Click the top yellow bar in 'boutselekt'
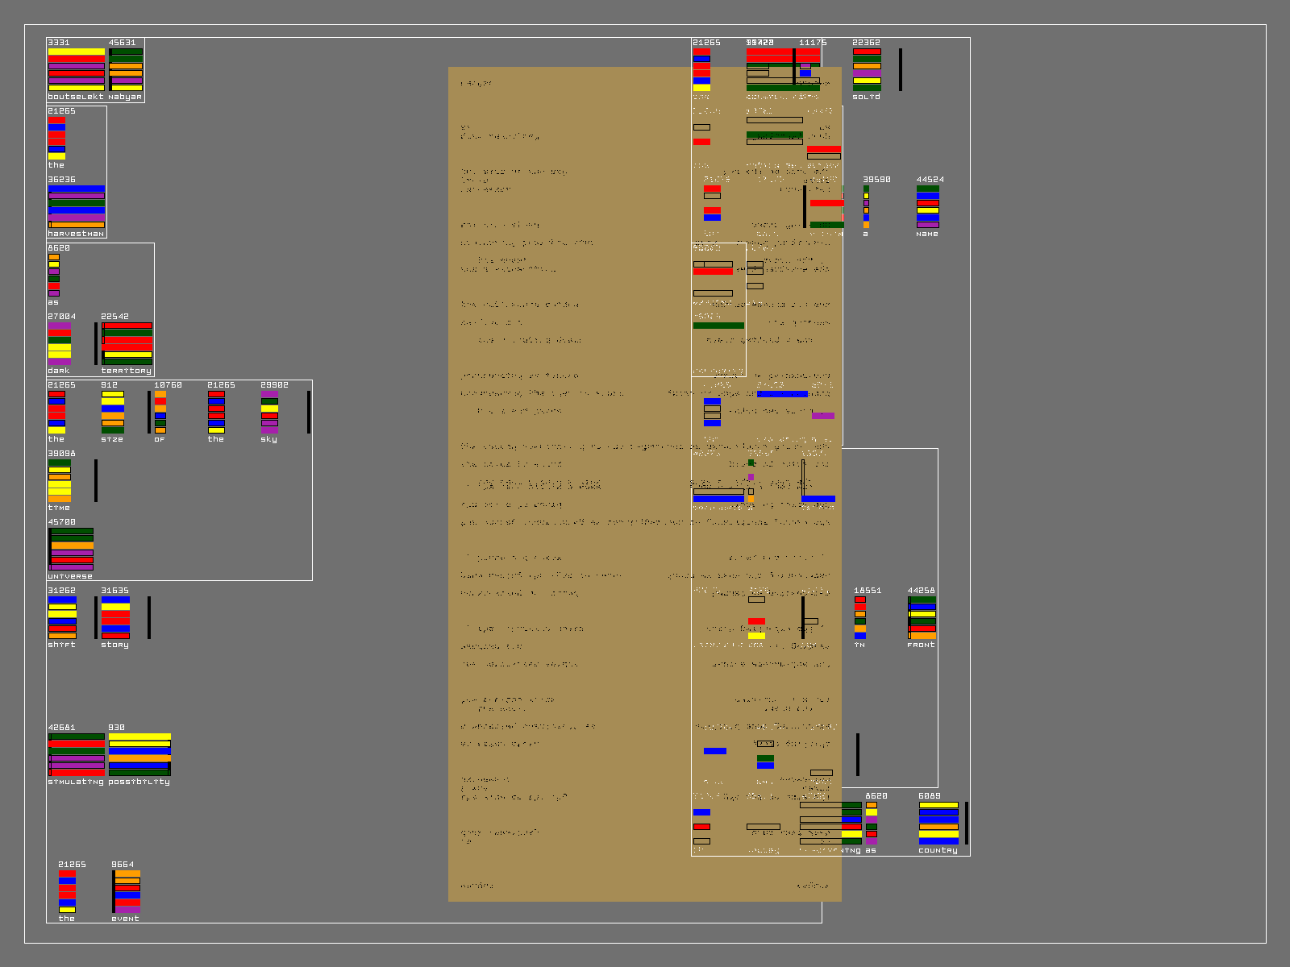The height and width of the screenshot is (967, 1290). point(77,52)
